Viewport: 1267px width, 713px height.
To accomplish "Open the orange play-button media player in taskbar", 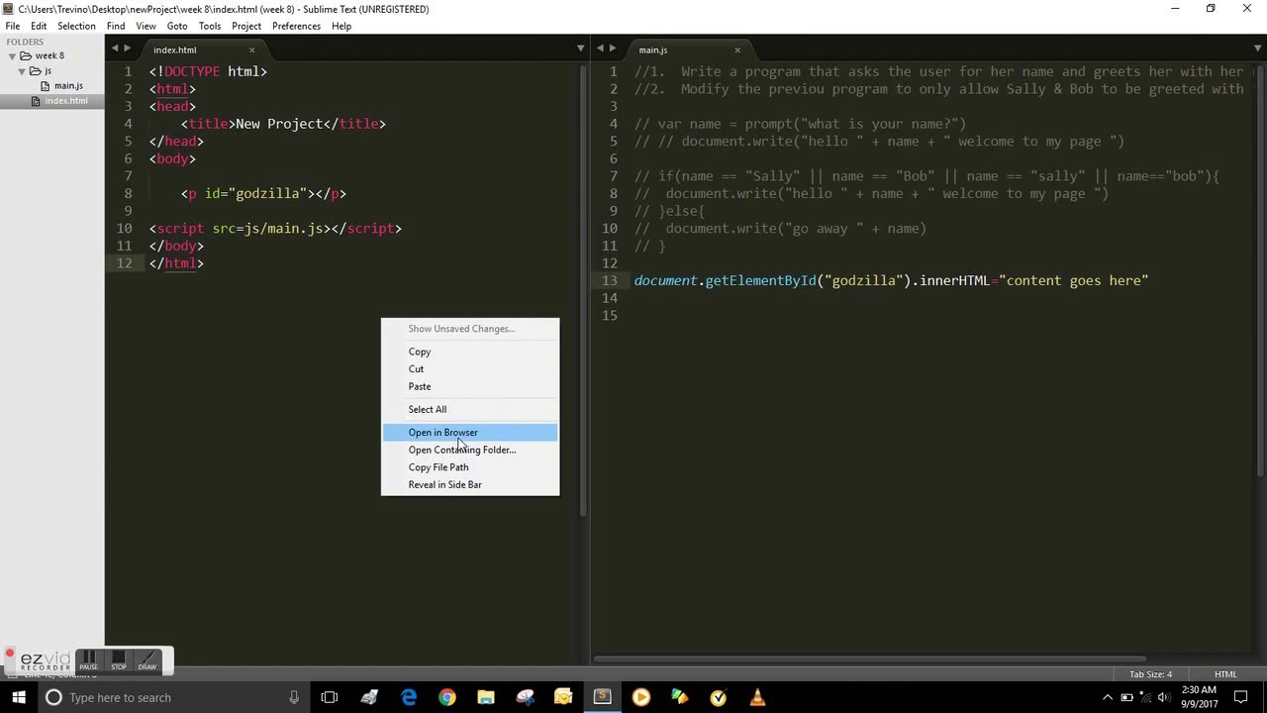I will 640,697.
